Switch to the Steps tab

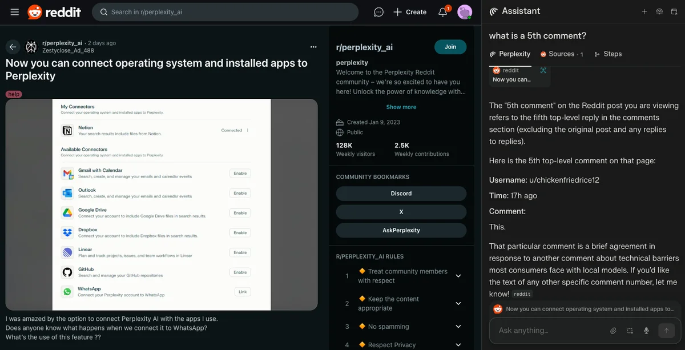tap(608, 54)
